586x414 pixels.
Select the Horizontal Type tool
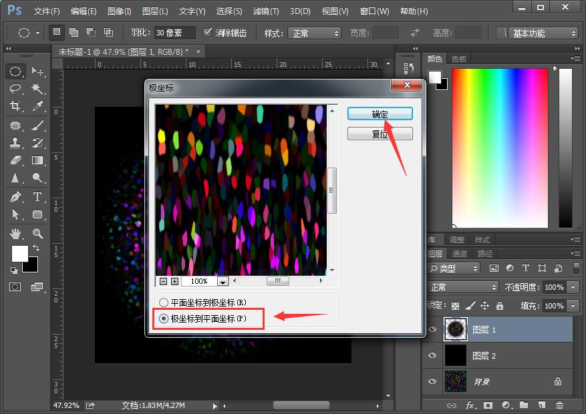click(x=37, y=197)
